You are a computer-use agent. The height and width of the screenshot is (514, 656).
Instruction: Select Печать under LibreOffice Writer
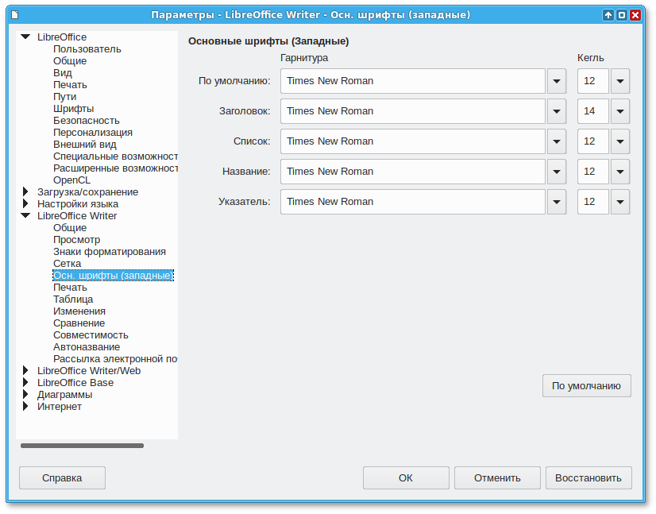click(70, 288)
